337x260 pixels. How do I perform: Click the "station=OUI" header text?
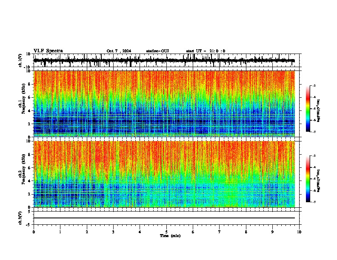157,51
